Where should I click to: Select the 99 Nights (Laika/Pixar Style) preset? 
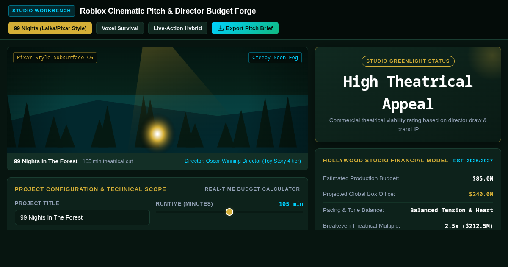click(x=50, y=28)
